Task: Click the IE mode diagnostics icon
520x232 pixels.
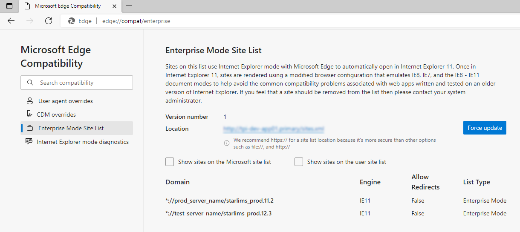Action: pyautogui.click(x=29, y=141)
